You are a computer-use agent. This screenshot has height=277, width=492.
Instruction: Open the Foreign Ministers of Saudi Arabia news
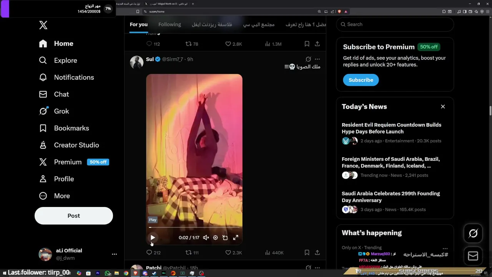pos(395,167)
